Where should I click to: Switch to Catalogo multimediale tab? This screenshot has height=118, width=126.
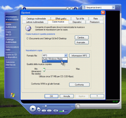[36, 19]
